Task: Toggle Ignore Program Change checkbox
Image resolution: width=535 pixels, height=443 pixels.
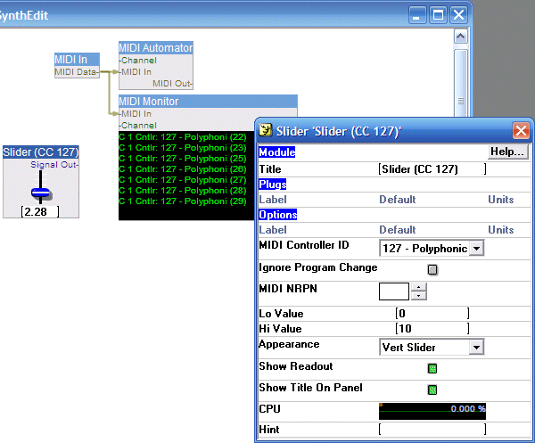Action: click(432, 269)
